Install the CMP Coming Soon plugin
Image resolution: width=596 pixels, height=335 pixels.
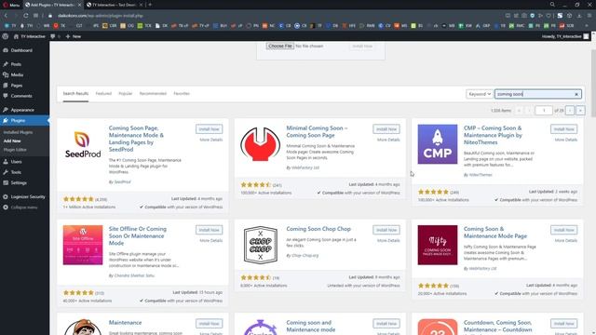tap(563, 129)
